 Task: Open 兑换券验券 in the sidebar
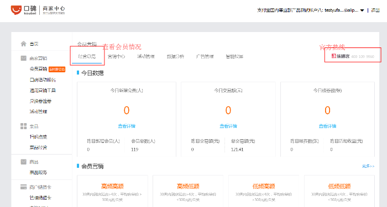point(40,101)
